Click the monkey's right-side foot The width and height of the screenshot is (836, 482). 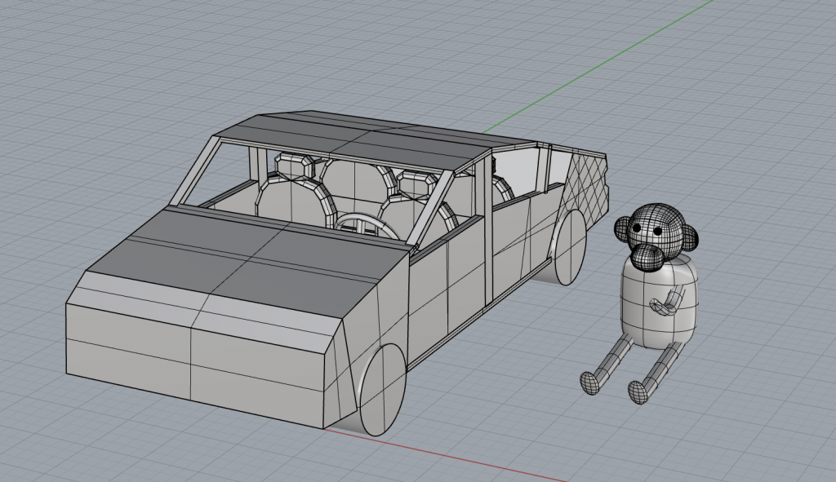[x=638, y=391]
